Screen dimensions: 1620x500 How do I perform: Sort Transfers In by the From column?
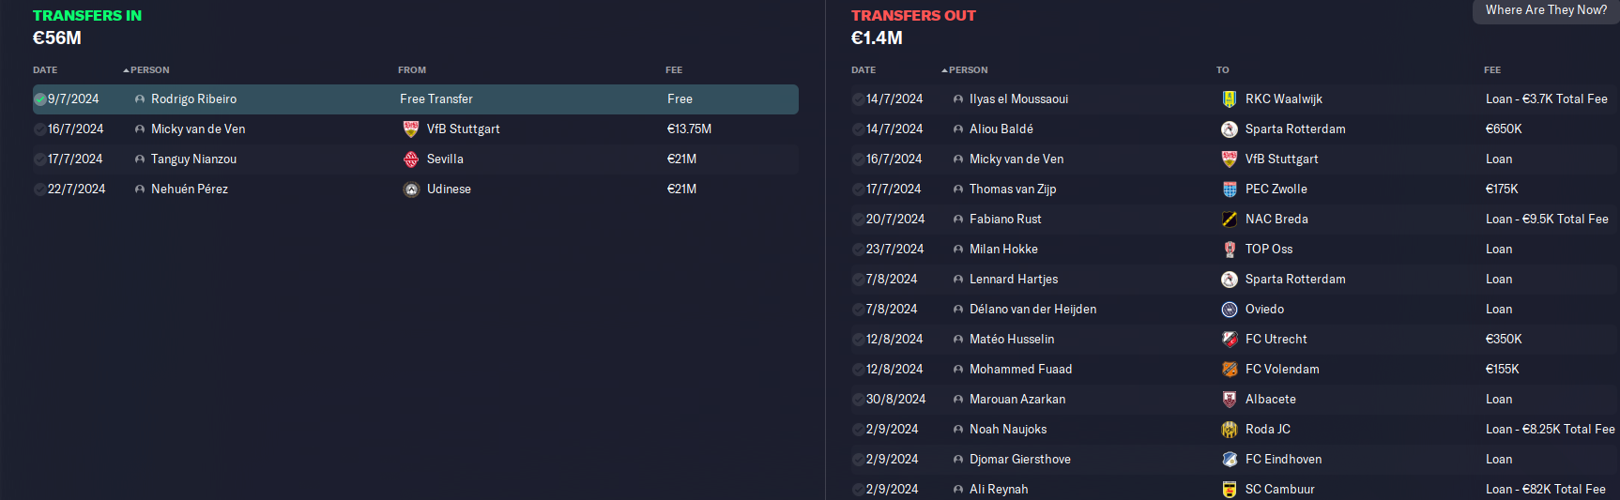[412, 69]
